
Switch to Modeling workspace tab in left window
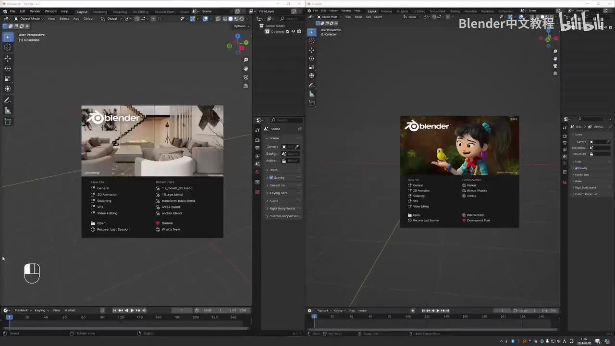[x=100, y=12]
